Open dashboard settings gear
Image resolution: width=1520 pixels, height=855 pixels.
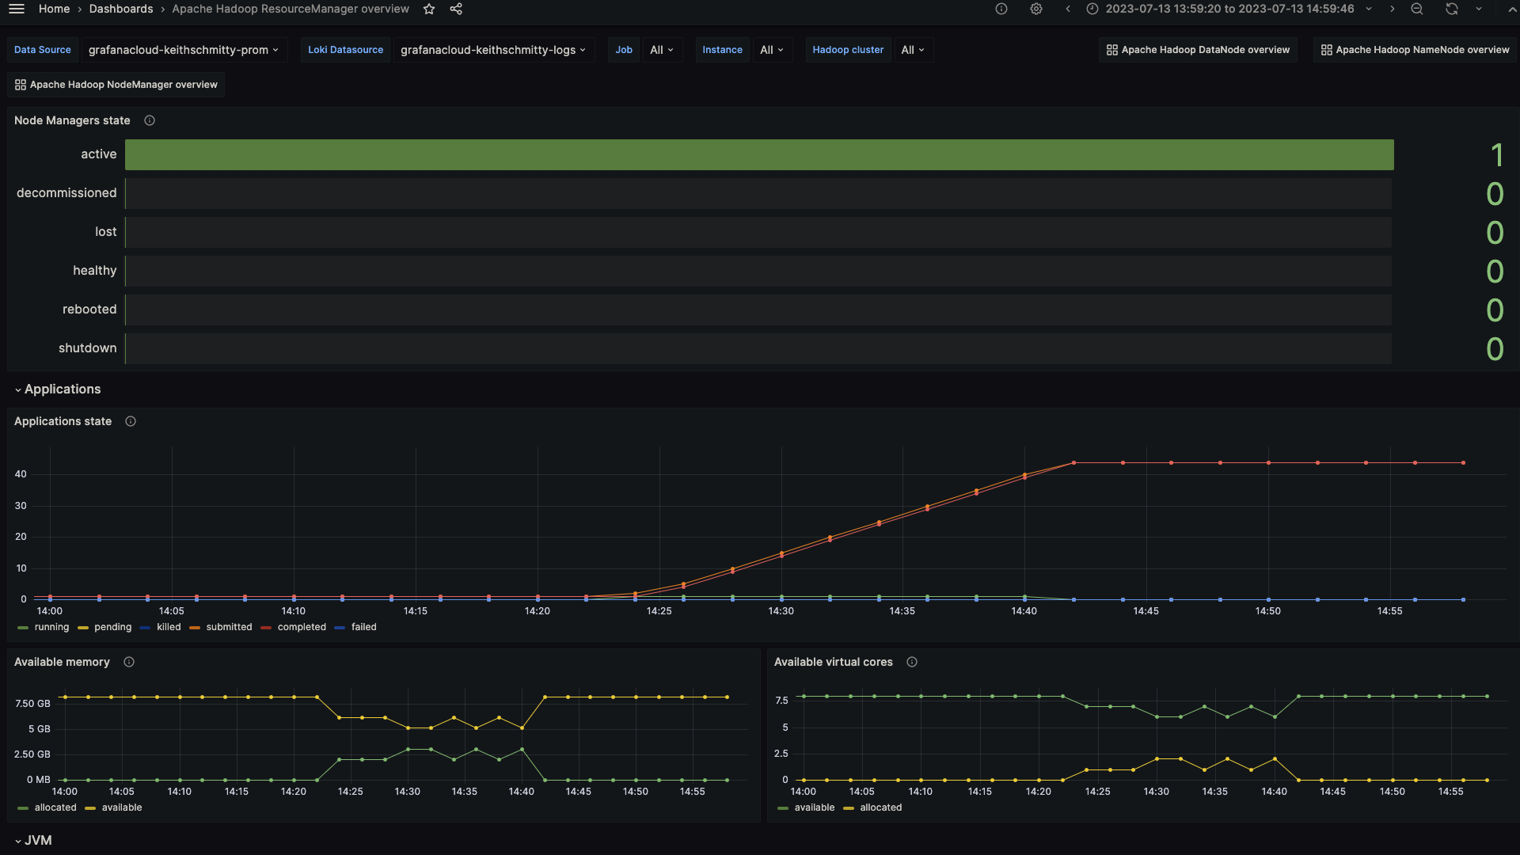[x=1036, y=9]
